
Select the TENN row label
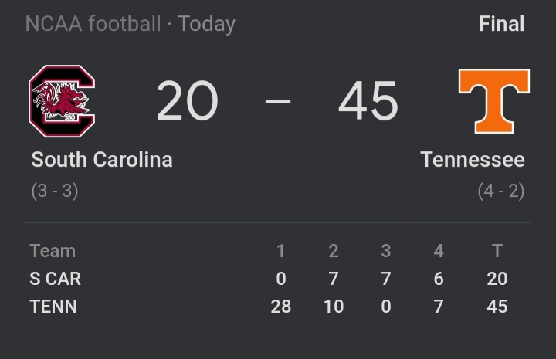[x=53, y=307]
